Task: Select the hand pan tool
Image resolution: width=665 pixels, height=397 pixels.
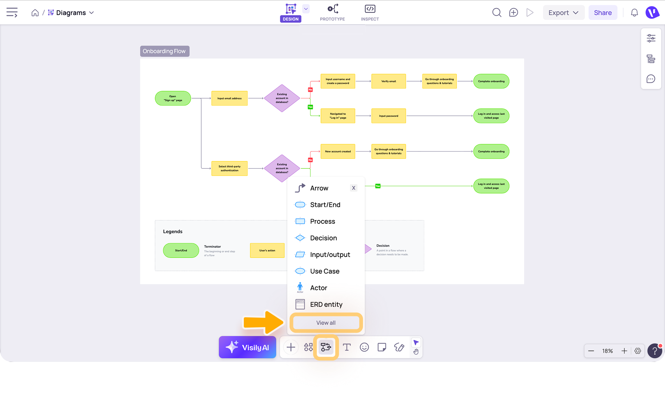Action: tap(416, 351)
